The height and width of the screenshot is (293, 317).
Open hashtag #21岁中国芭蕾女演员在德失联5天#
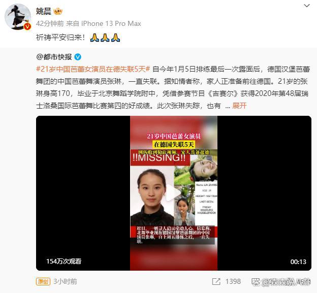[93, 69]
